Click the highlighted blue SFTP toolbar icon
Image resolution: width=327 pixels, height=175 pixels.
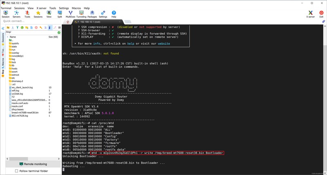click(x=50, y=27)
